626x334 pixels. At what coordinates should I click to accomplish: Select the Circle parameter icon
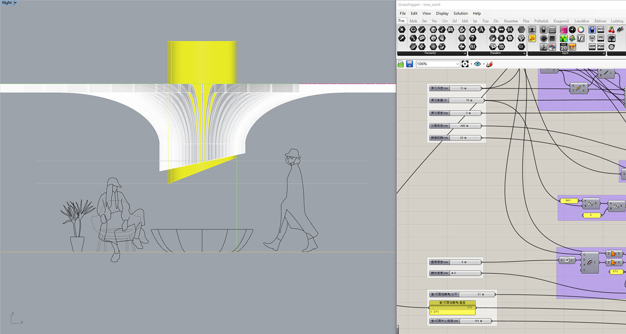413,29
